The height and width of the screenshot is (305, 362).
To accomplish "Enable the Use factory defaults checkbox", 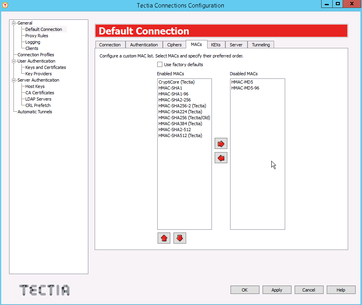I will click(160, 65).
